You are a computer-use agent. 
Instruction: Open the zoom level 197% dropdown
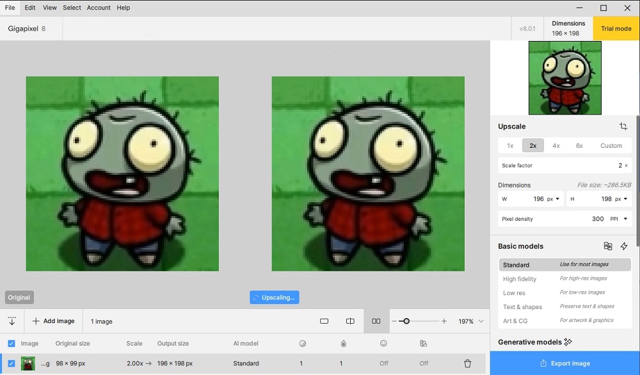(x=481, y=321)
